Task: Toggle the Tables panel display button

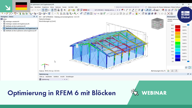Action: coord(46,10)
